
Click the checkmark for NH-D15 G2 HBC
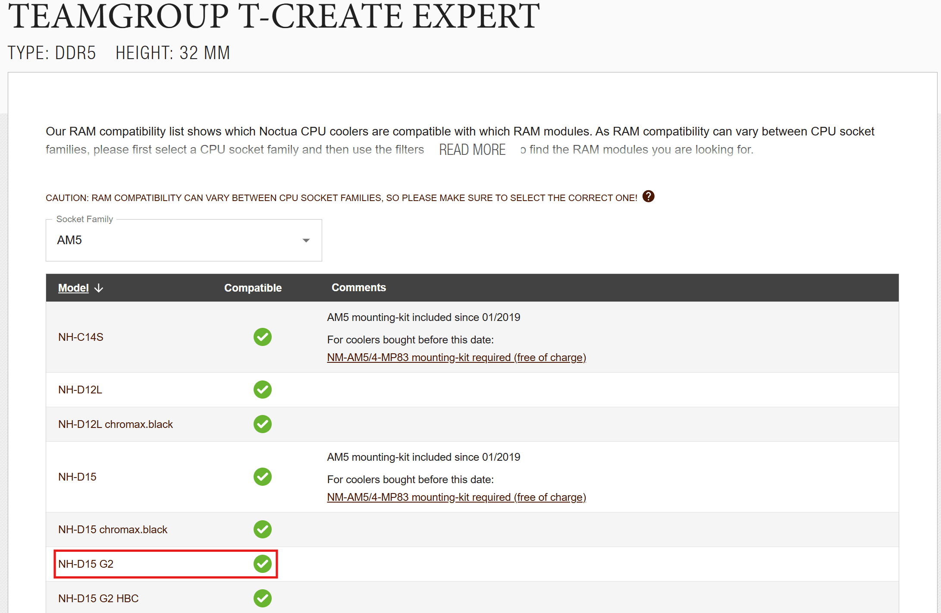[x=262, y=598]
